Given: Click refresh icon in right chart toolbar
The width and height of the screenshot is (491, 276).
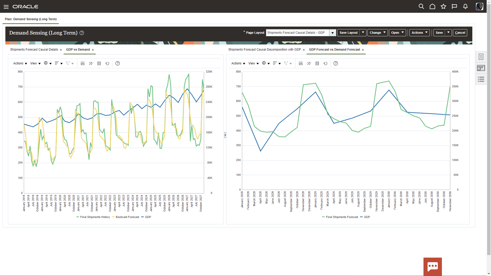Looking at the screenshot, I should point(325,63).
